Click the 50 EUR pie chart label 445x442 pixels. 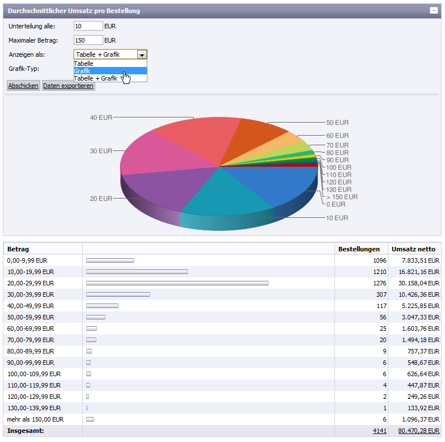click(337, 123)
